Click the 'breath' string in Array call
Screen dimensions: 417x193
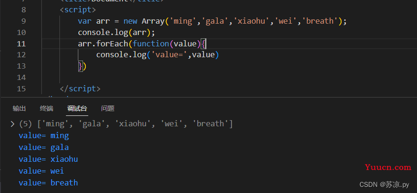(320, 21)
